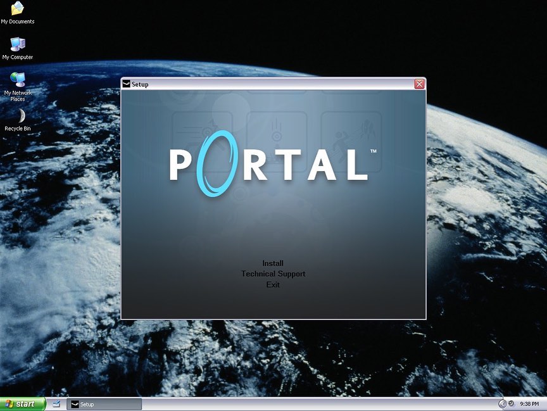Click Exit in the Portal setup menu

coord(273,285)
